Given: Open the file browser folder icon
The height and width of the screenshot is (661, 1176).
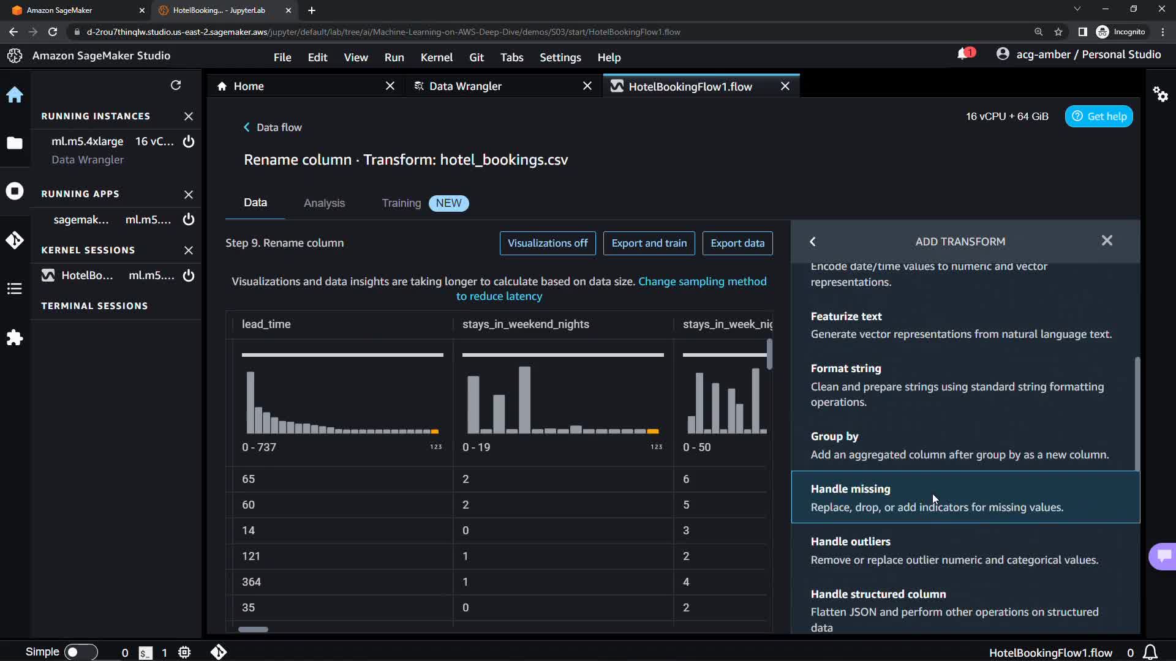Looking at the screenshot, I should pyautogui.click(x=15, y=143).
